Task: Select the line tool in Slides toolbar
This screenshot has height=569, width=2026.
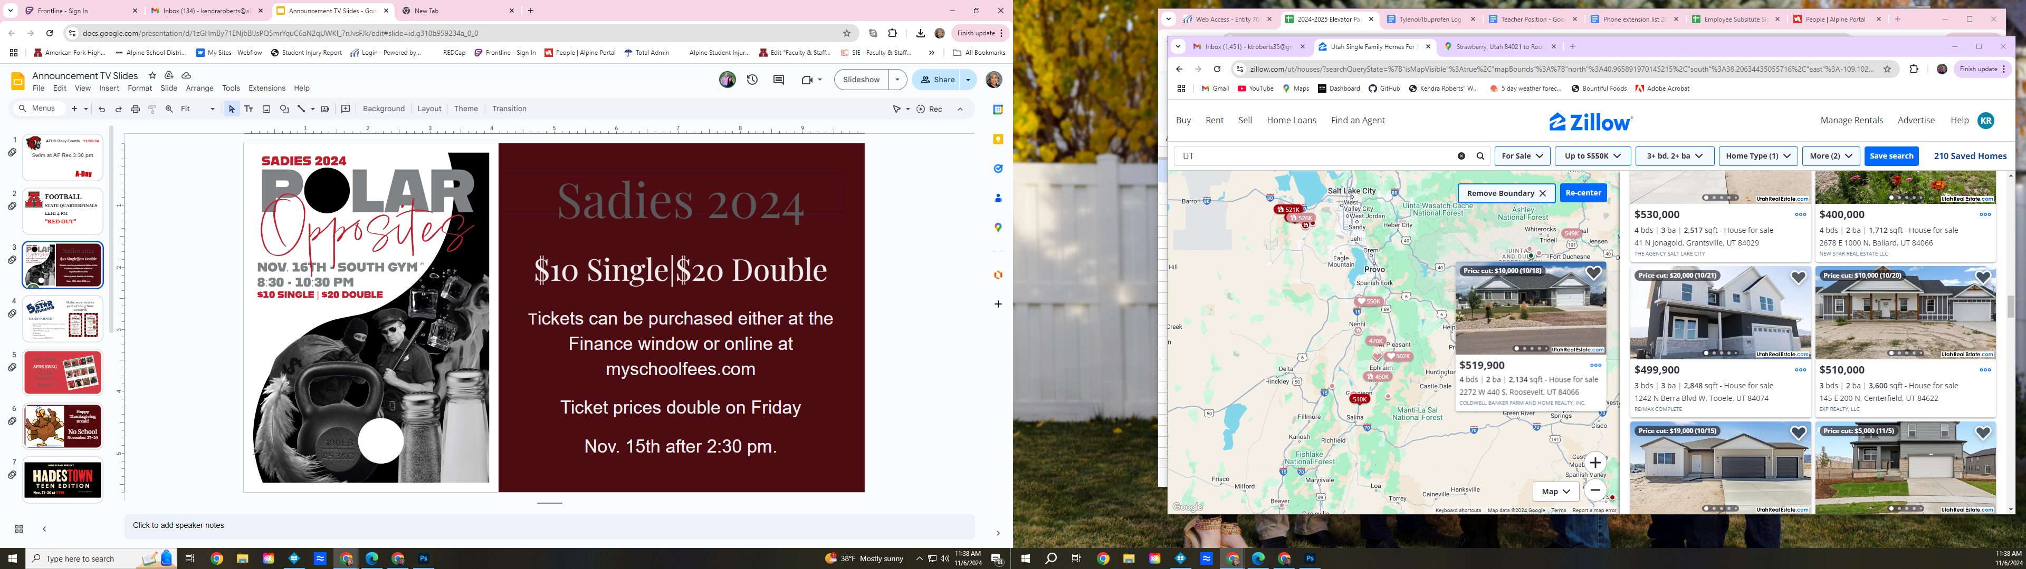Action: coord(301,109)
